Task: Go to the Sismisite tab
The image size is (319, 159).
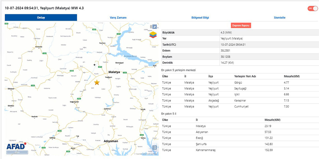Action: click(280, 18)
